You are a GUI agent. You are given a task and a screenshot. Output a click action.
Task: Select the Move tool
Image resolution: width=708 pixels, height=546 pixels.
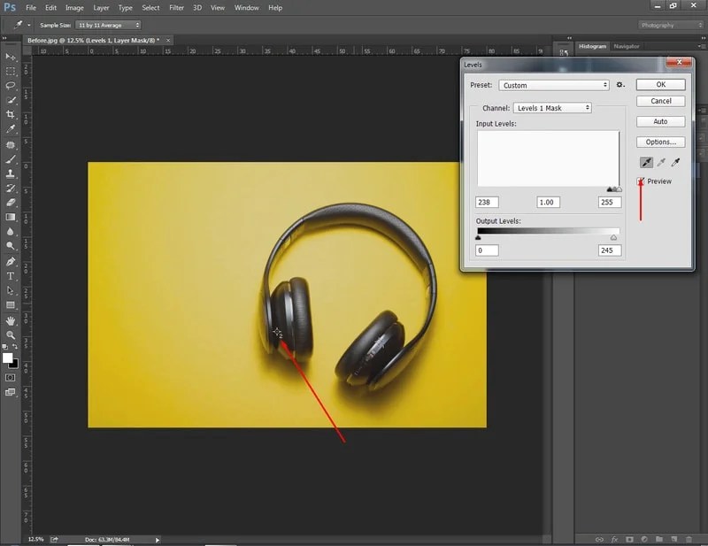10,58
